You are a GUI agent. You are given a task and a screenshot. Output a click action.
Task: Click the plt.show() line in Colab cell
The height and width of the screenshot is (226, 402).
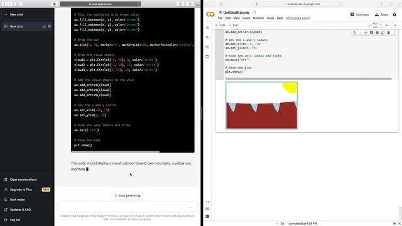(x=234, y=72)
